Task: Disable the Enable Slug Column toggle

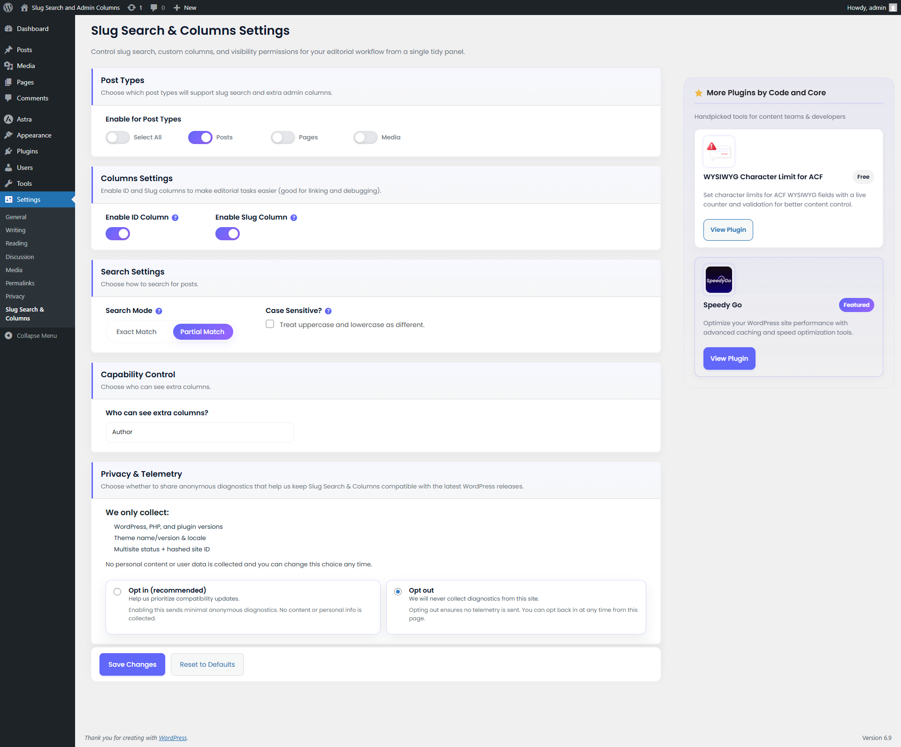Action: pyautogui.click(x=228, y=233)
